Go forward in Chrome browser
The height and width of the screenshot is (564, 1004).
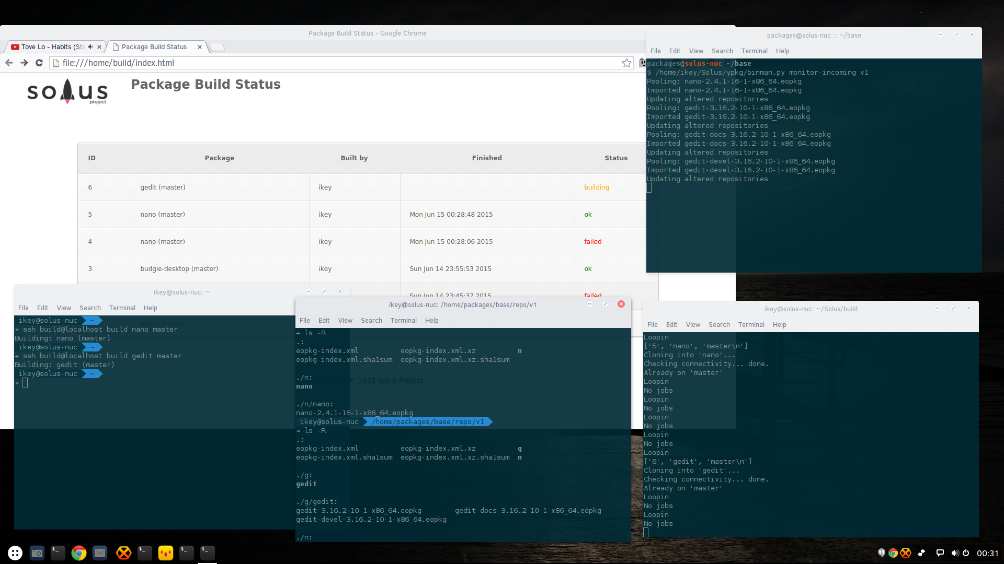(24, 63)
